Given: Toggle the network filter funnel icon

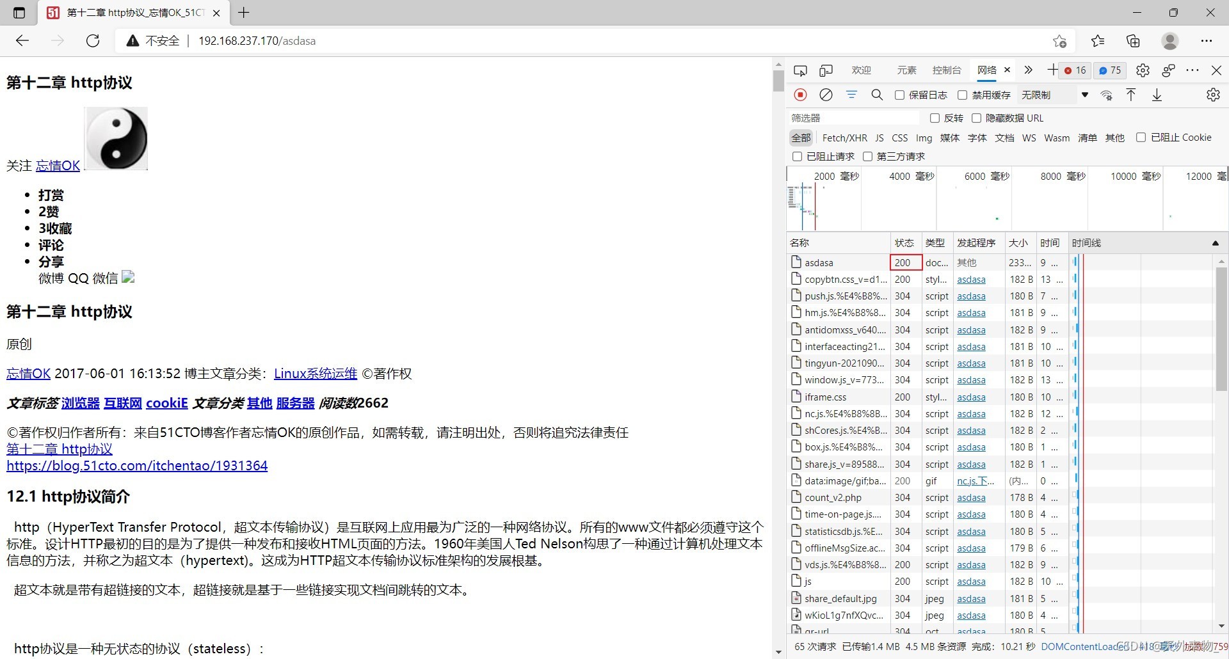Looking at the screenshot, I should click(851, 95).
